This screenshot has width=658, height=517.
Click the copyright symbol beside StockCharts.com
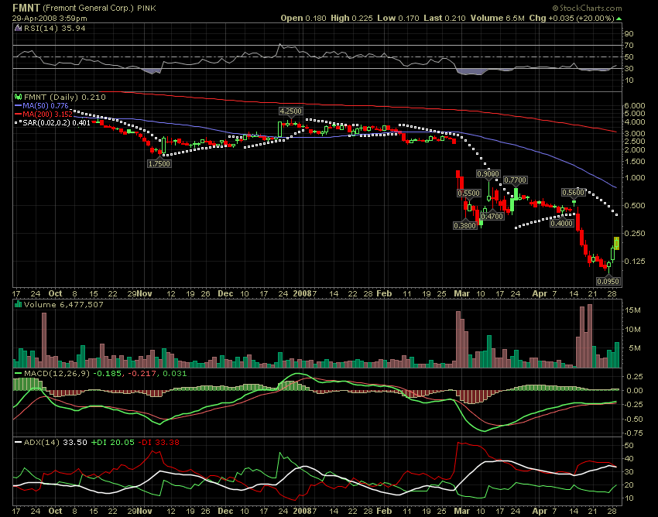(556, 8)
